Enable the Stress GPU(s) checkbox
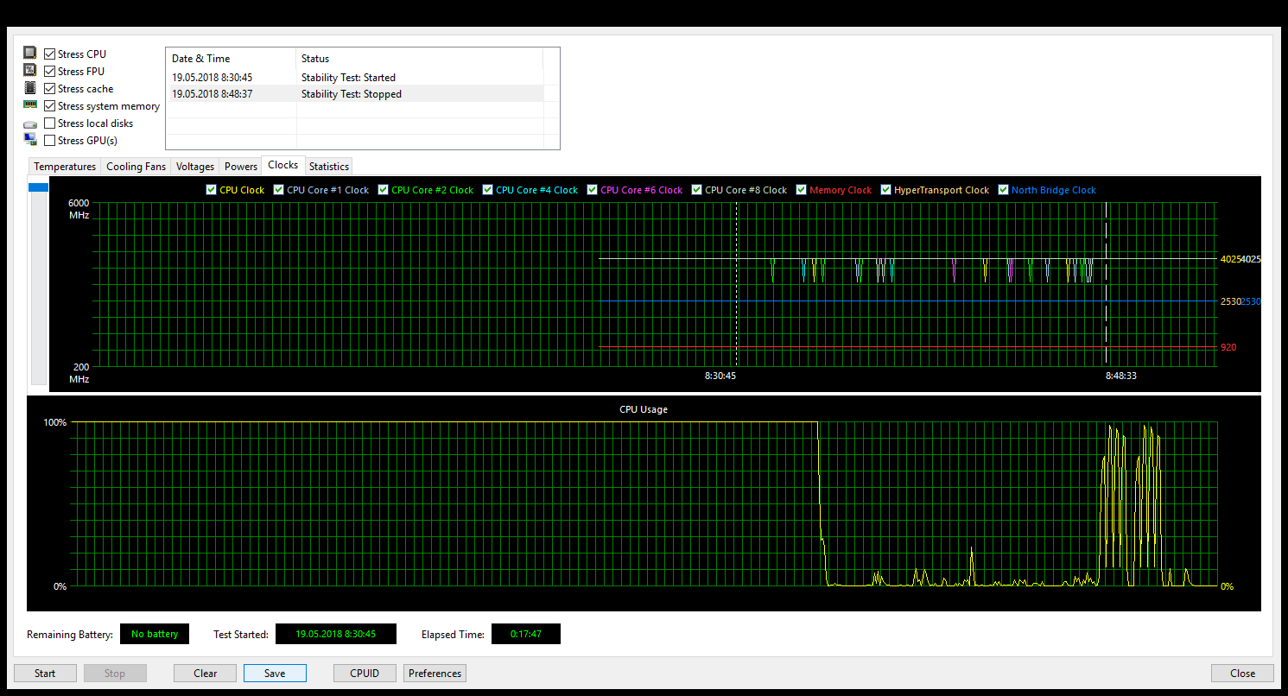Viewport: 1288px width, 696px height. pos(50,141)
